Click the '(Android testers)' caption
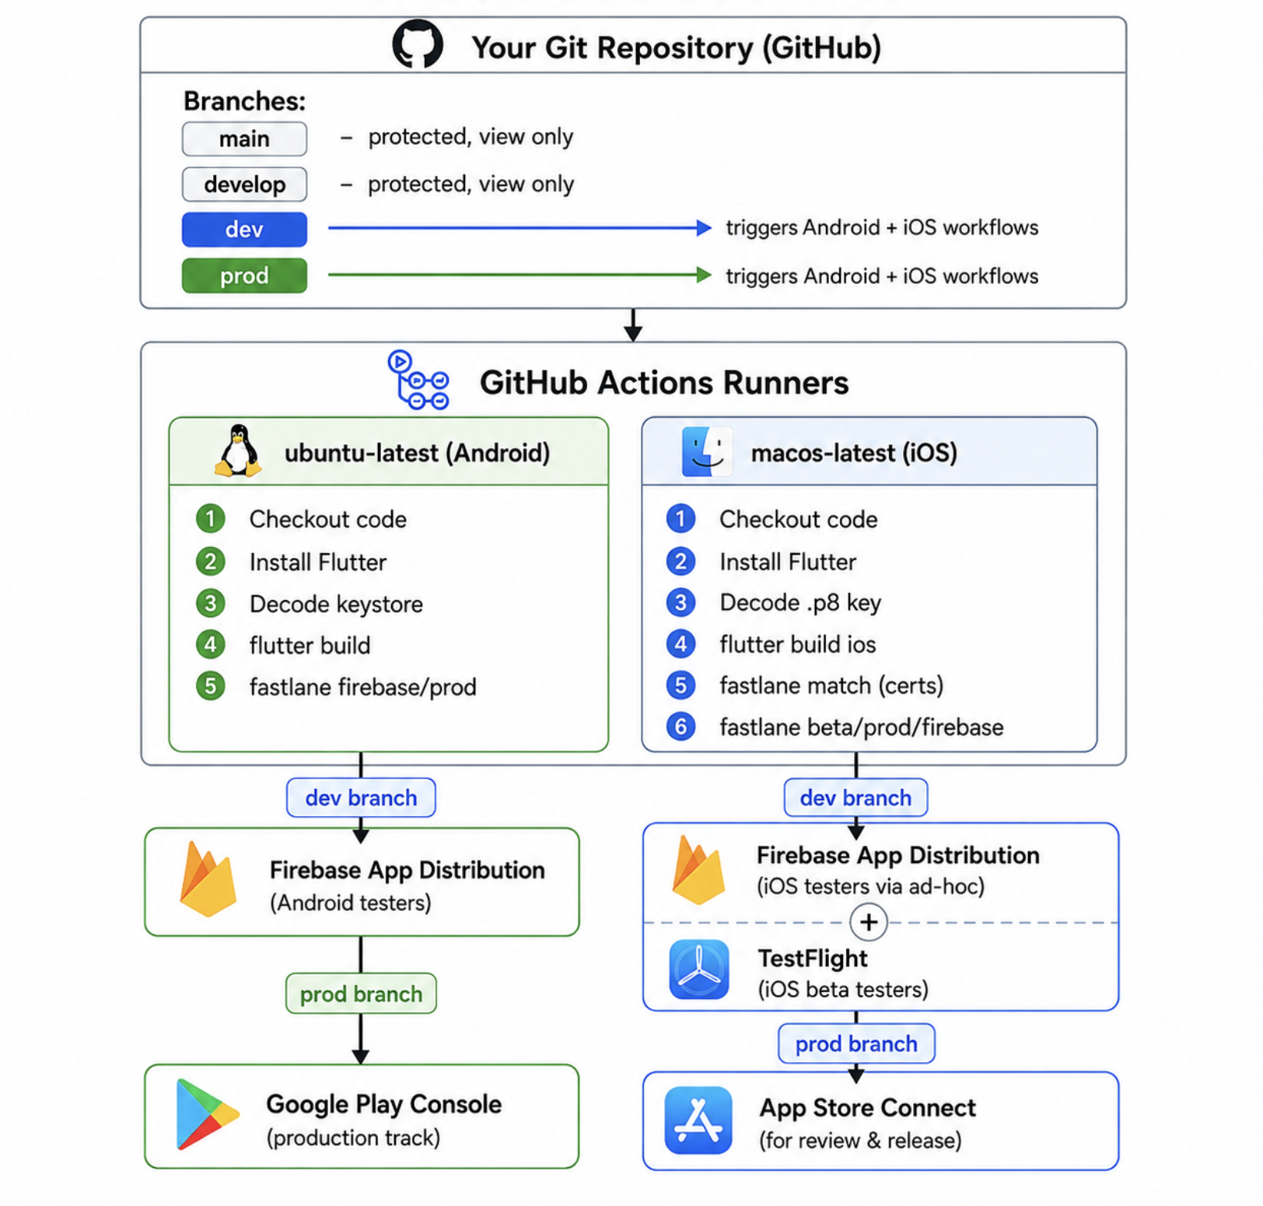 click(x=350, y=903)
